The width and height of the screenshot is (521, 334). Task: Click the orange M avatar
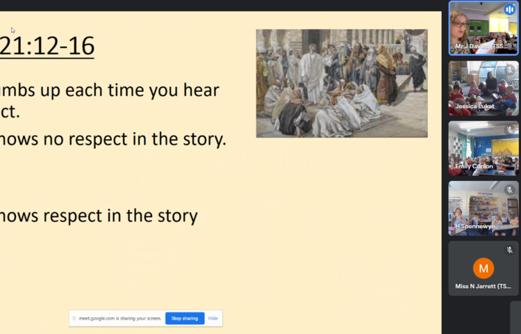click(x=483, y=268)
